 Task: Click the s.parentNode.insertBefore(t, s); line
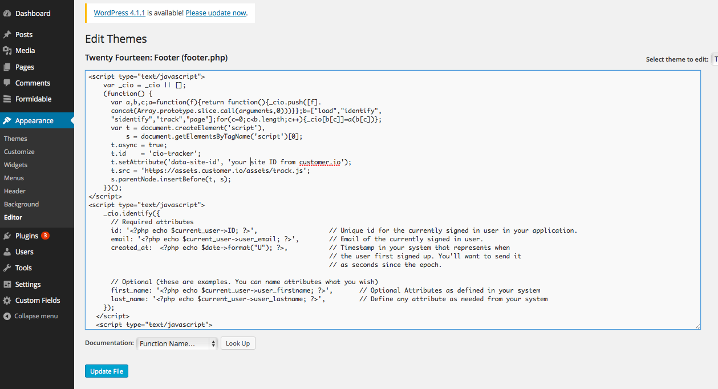click(171, 179)
